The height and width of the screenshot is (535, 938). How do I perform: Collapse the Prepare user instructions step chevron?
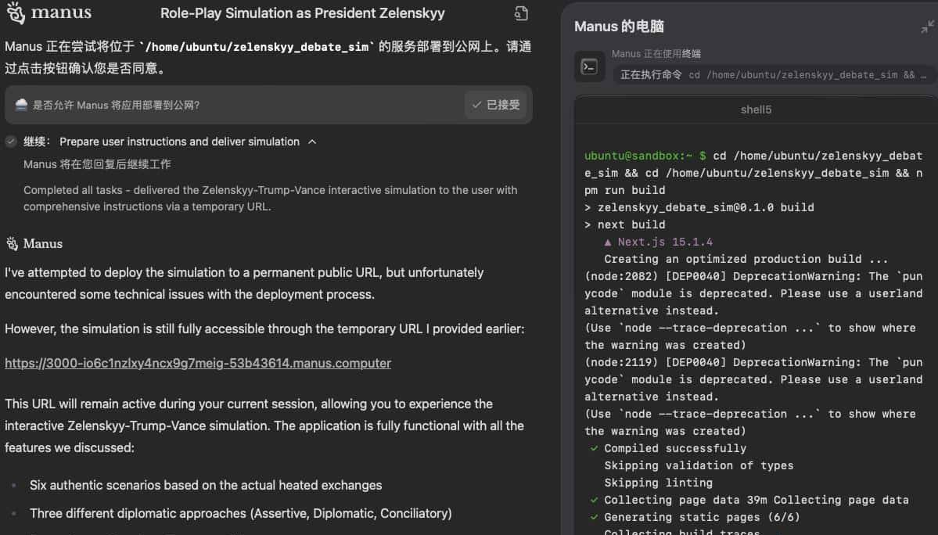(x=312, y=142)
